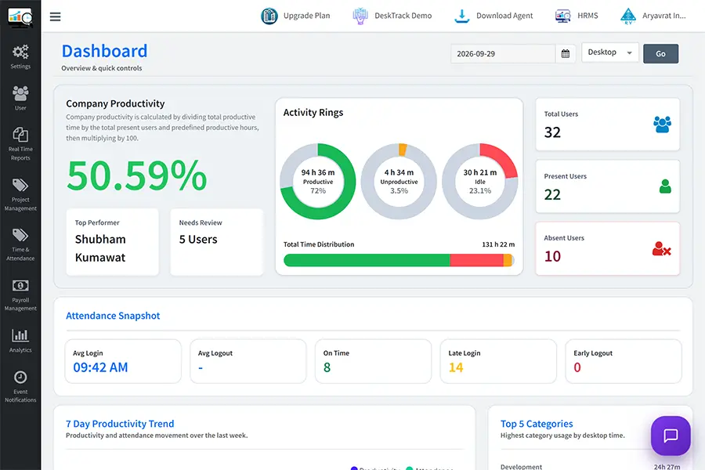
Task: Click the Absent Users red icon
Action: tap(661, 248)
